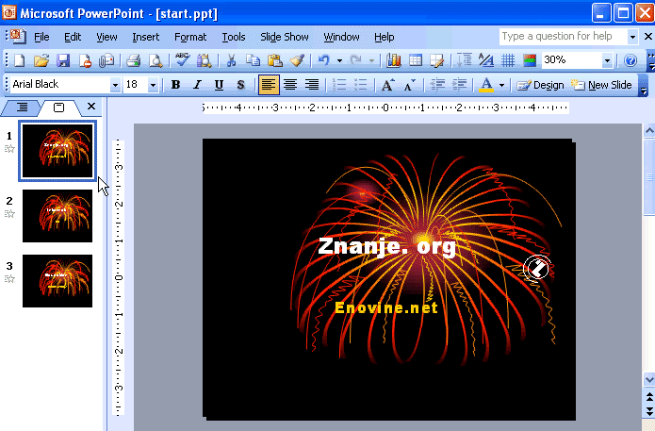This screenshot has height=431, width=655.
Task: Open the Tables and Borders toolbar
Action: (437, 60)
